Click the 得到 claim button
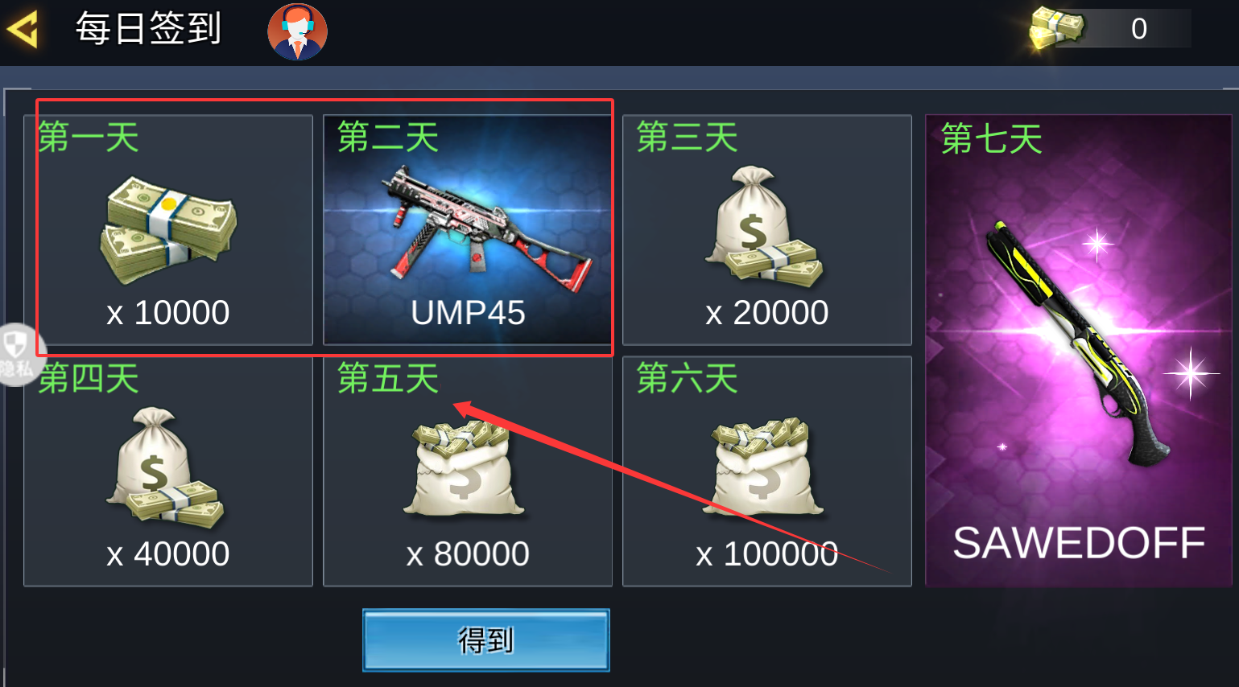Viewport: 1239px width, 687px height. coord(485,640)
